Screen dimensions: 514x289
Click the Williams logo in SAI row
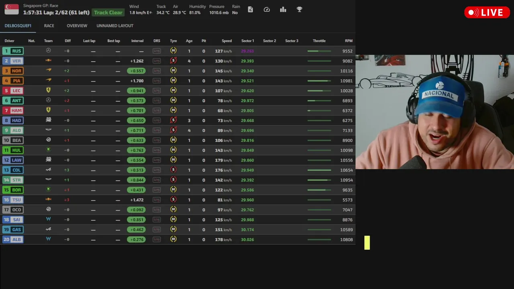coord(48,219)
